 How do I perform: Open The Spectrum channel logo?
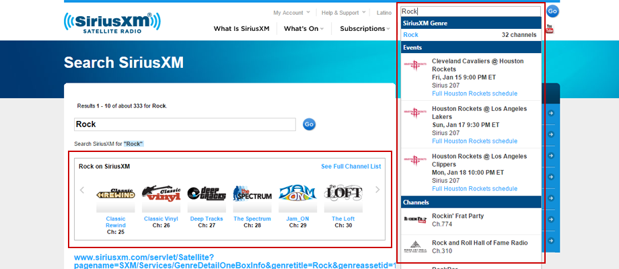point(252,193)
